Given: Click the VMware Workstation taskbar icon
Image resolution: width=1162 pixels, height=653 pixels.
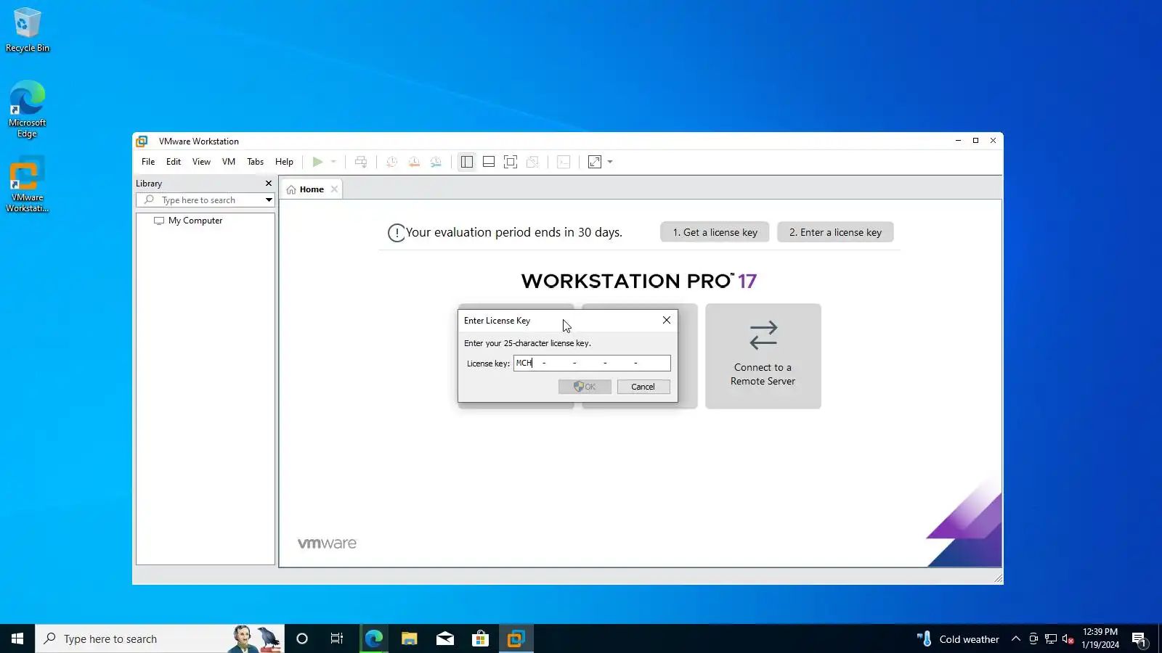Looking at the screenshot, I should [x=516, y=638].
